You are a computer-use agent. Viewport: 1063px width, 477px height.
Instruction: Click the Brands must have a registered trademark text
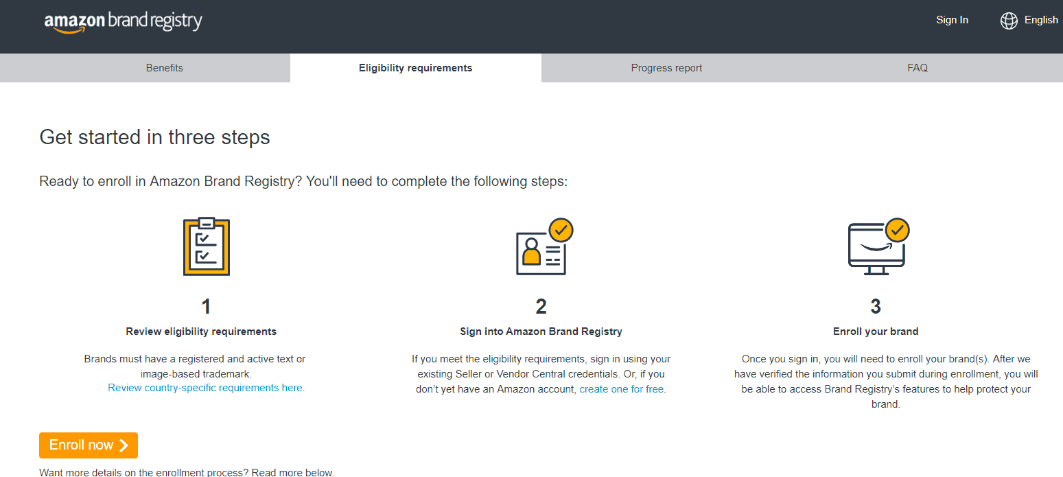pos(196,367)
